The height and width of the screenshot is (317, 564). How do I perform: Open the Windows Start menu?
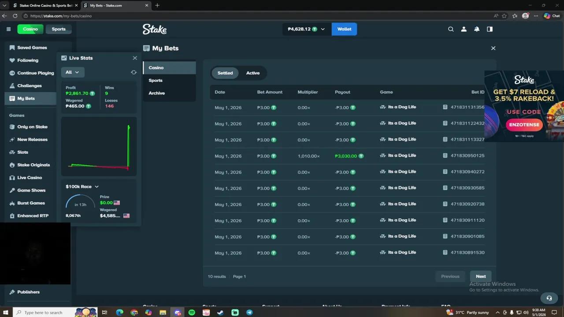point(6,313)
